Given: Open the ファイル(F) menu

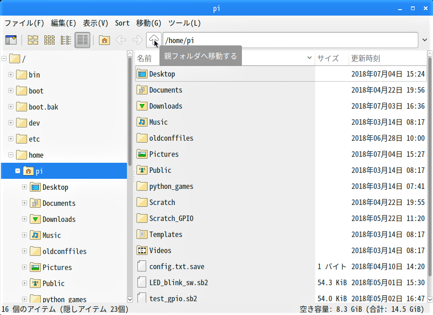Looking at the screenshot, I should tap(24, 23).
